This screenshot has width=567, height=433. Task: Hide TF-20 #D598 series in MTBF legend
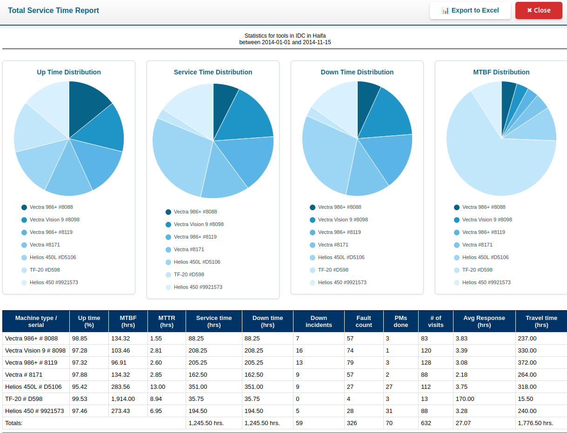456,270
